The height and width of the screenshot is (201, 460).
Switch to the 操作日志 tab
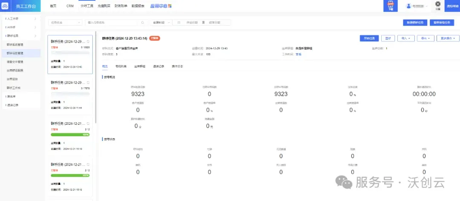178,66
